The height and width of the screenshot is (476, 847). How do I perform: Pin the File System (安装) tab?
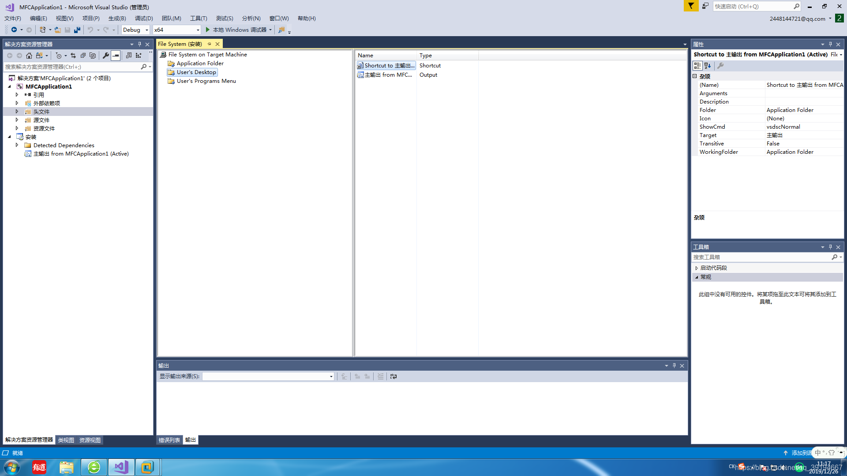[x=210, y=44]
